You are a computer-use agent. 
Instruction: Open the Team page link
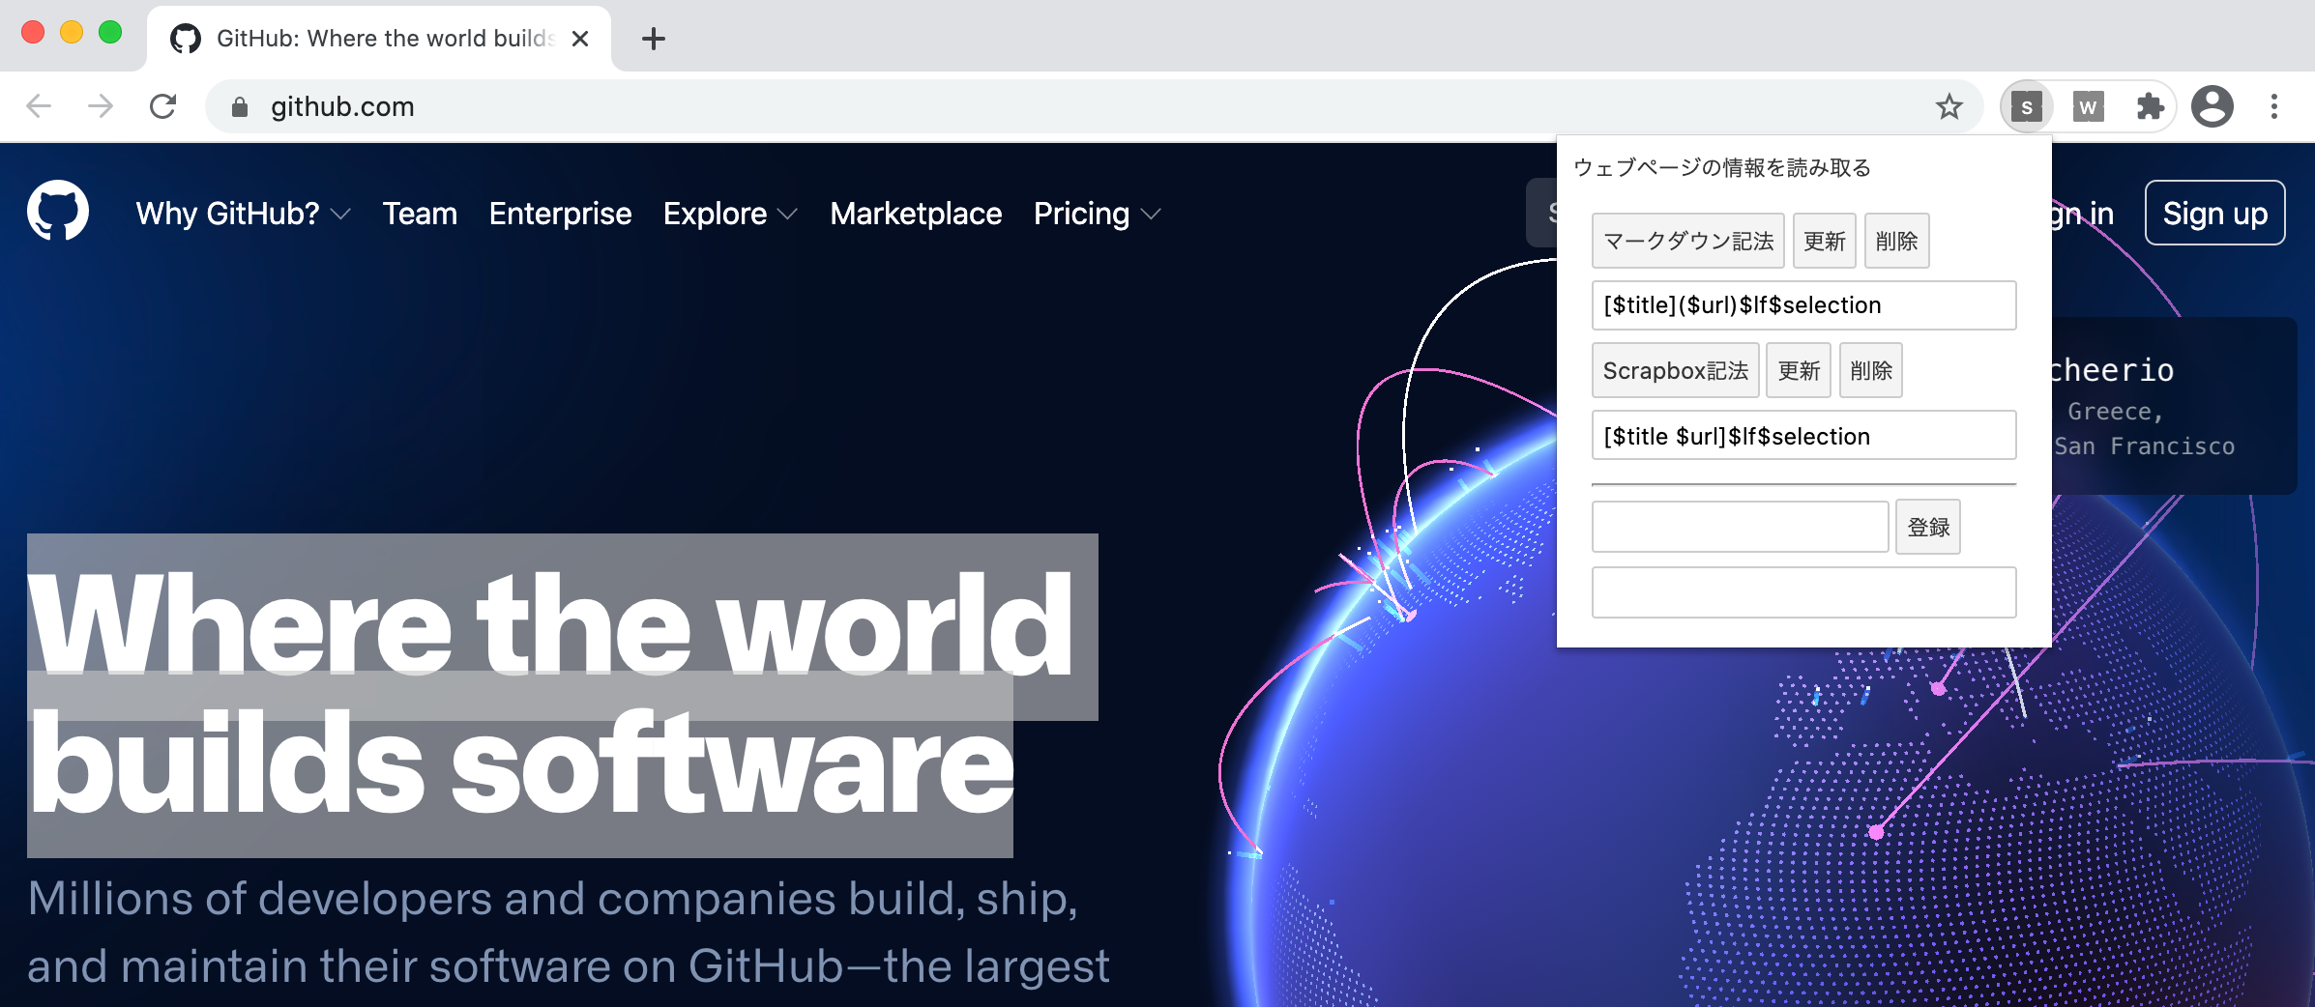pos(420,214)
